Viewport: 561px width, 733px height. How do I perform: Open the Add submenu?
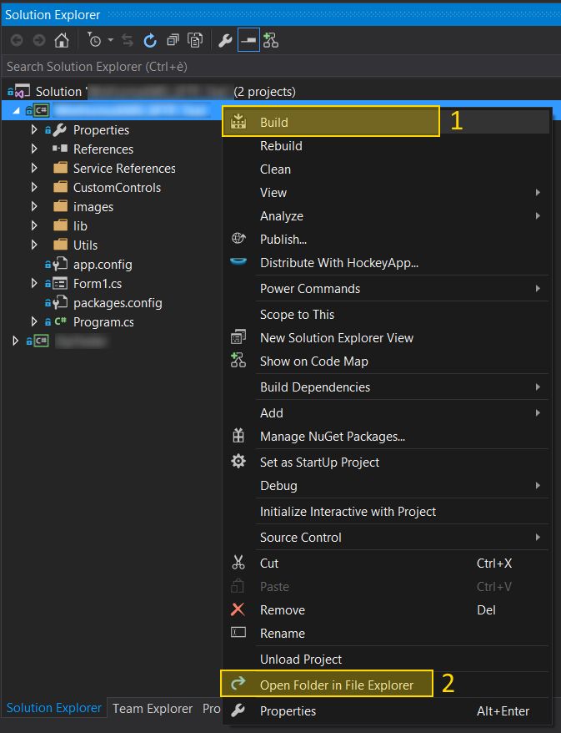tap(385, 412)
